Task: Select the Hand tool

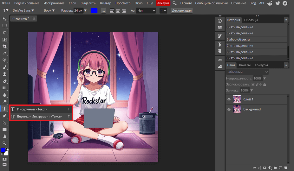Action: pyautogui.click(x=4, y=136)
